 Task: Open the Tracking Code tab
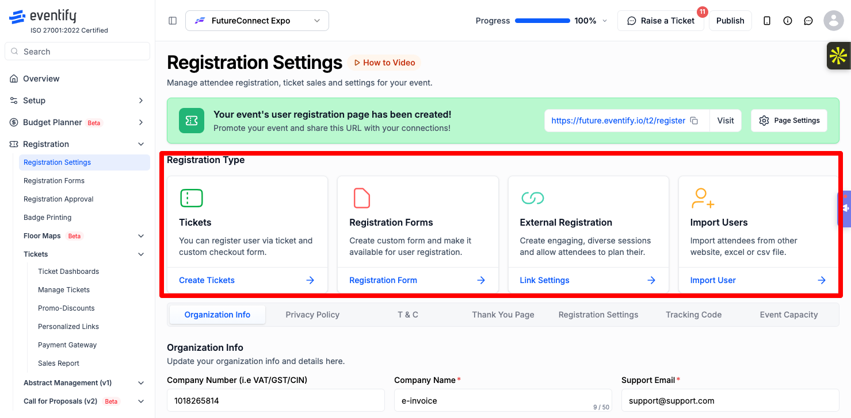[x=693, y=315]
